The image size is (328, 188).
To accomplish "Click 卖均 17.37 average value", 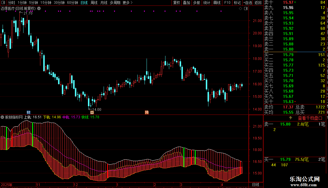I will point(288,107).
